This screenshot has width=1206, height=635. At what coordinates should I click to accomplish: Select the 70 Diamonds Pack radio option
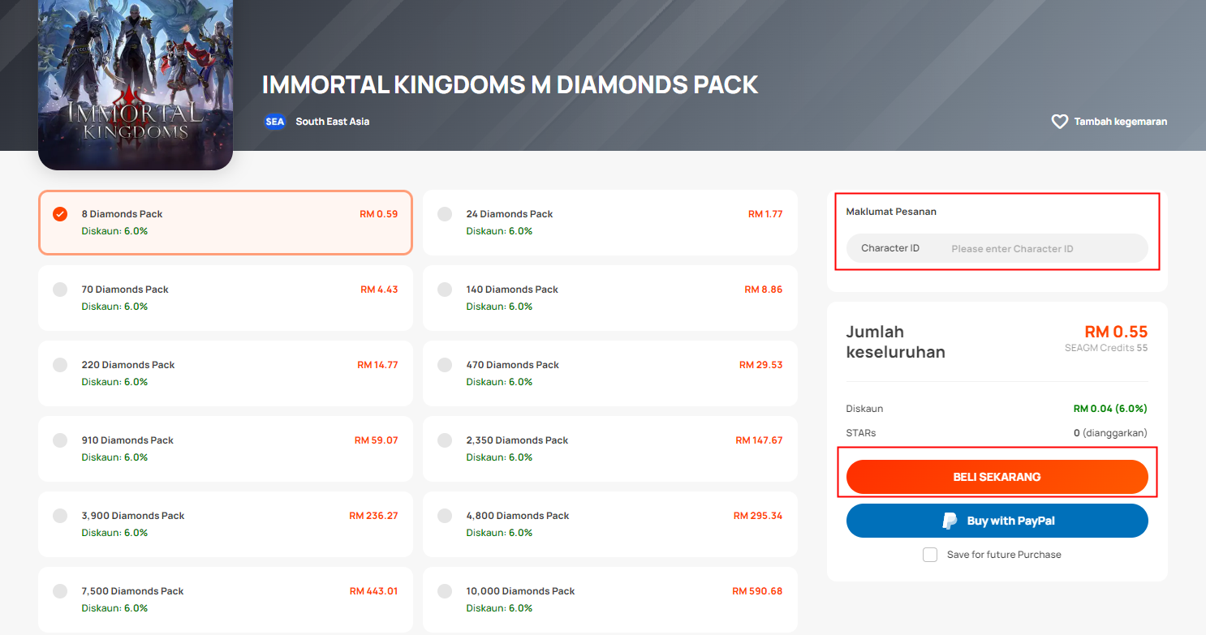(x=60, y=290)
